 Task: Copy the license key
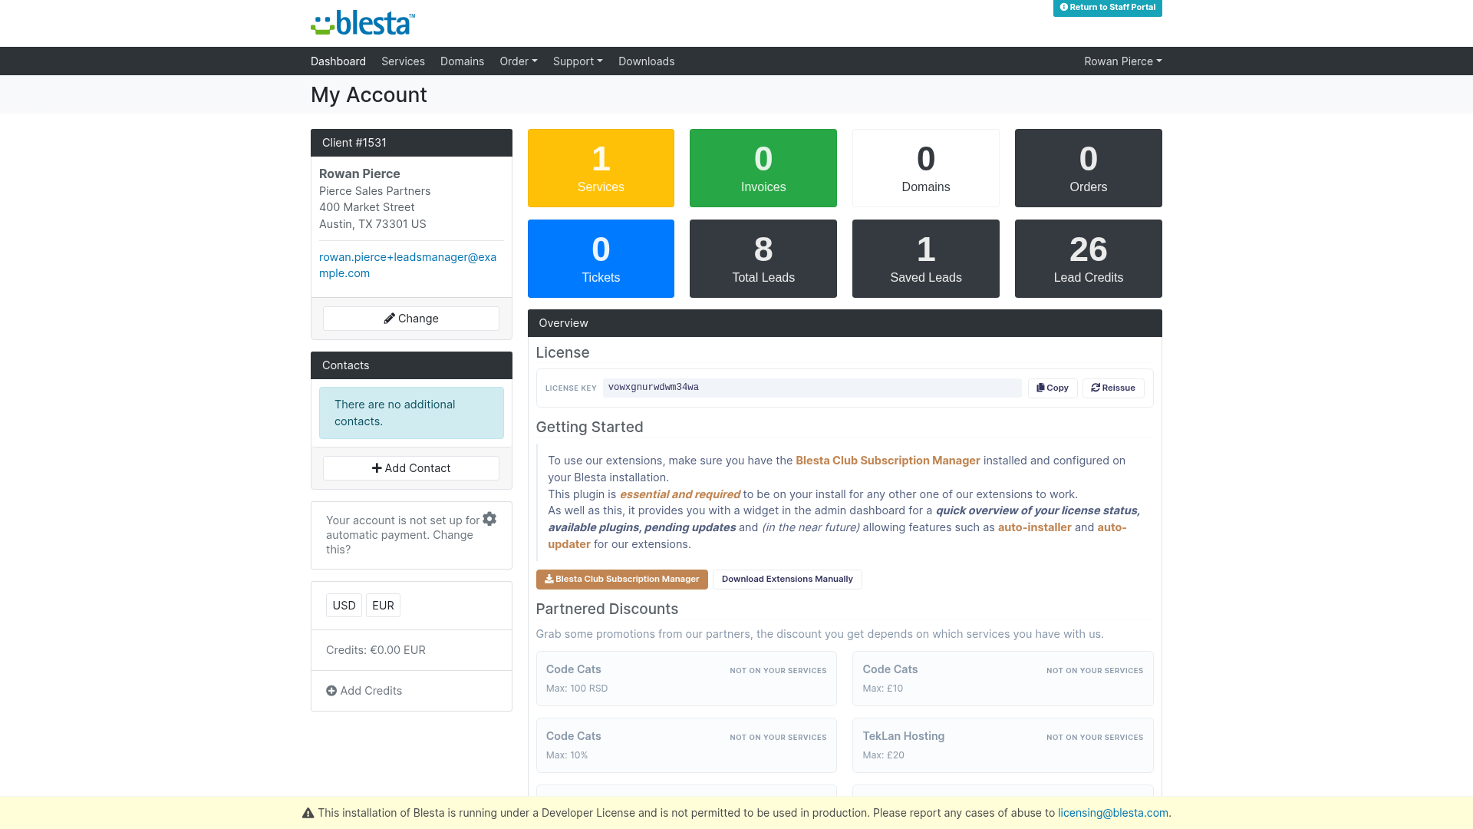click(x=1053, y=388)
